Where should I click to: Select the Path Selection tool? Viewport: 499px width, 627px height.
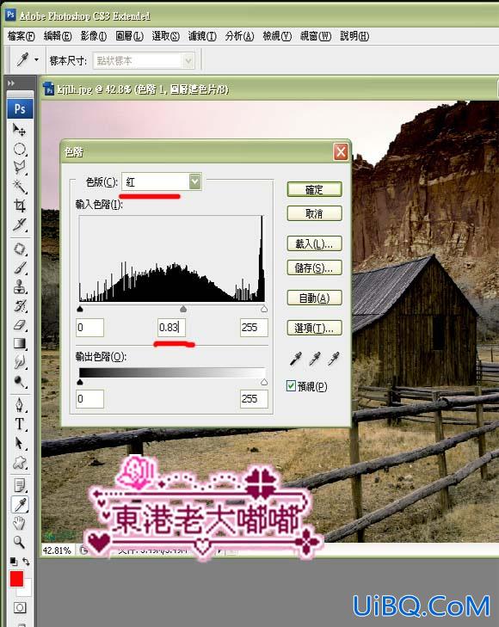(x=19, y=443)
